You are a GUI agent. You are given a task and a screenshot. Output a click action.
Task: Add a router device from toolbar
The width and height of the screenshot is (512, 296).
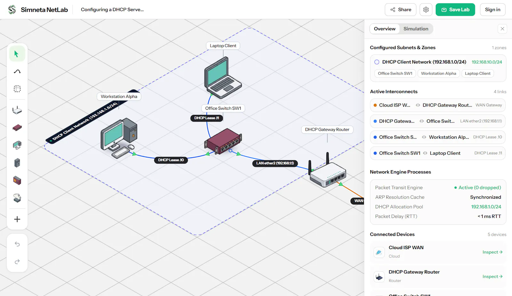pos(17,110)
